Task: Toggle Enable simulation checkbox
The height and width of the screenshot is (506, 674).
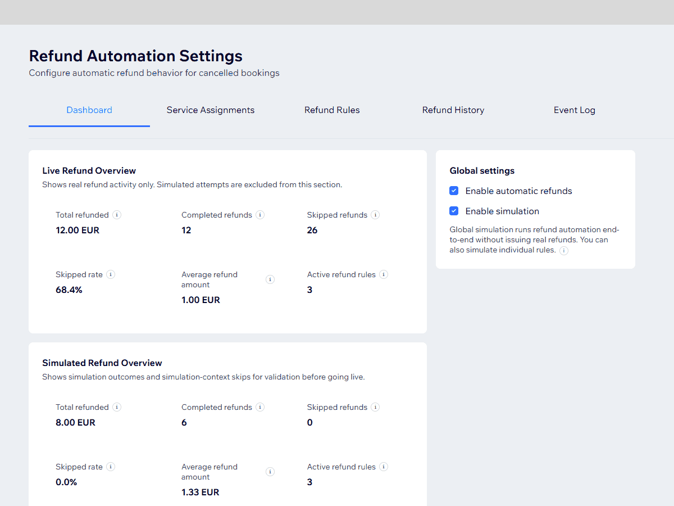Action: click(454, 211)
